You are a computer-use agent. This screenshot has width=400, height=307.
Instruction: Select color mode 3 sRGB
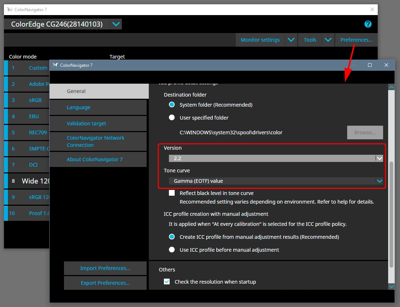point(27,100)
